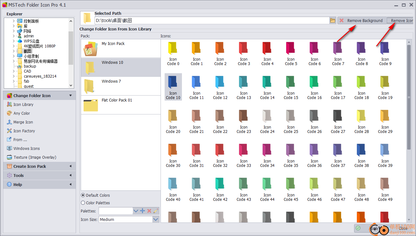Click the Explorer tree scrollbar down arrow
Viewport: 416px width, 236px height.
(x=71, y=85)
